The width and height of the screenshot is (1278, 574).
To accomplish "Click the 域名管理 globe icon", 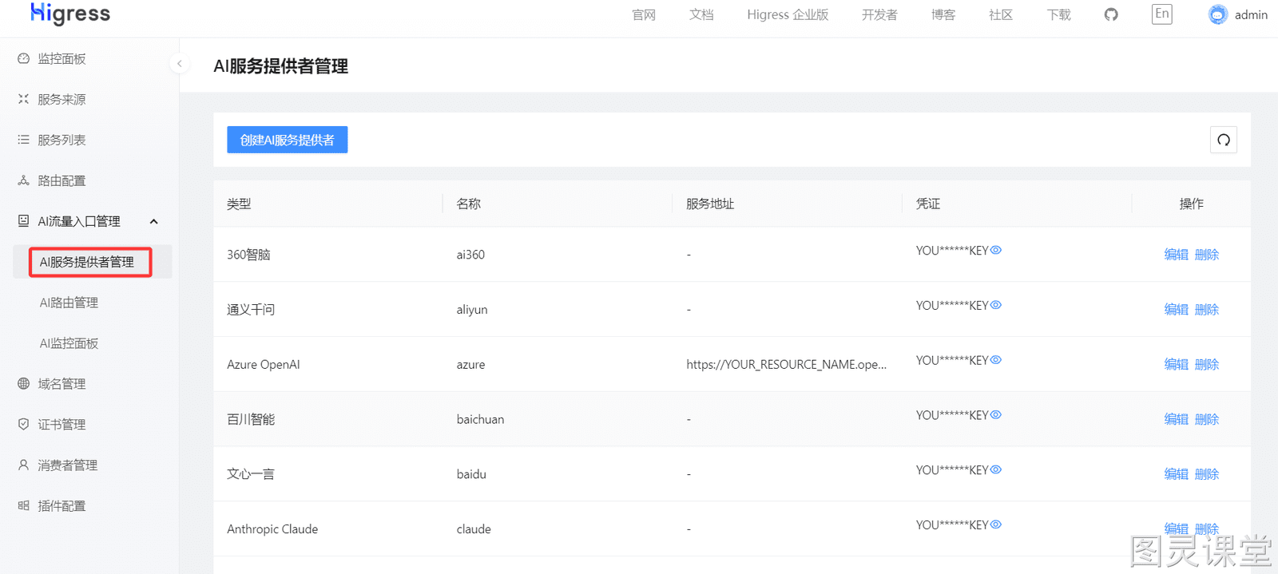I will pyautogui.click(x=23, y=383).
